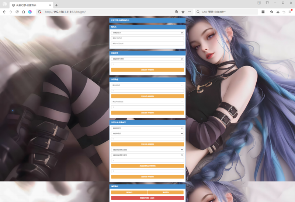The width and height of the screenshot is (295, 202).
Task: Focus the 请输入角色名 character name field
Action: (x=147, y=38)
